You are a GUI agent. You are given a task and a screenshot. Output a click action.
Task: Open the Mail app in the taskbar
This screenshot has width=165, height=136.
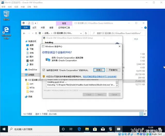click(103, 129)
